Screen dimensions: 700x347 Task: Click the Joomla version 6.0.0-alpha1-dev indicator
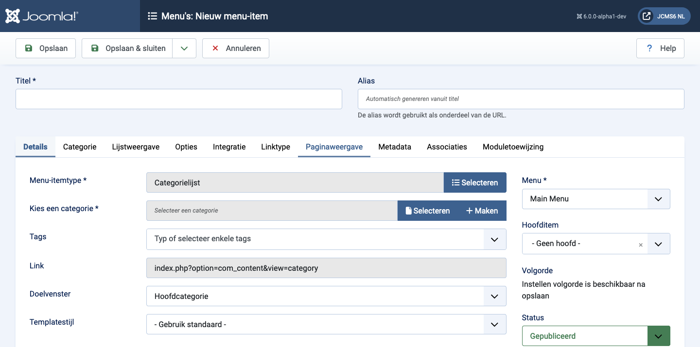click(601, 16)
